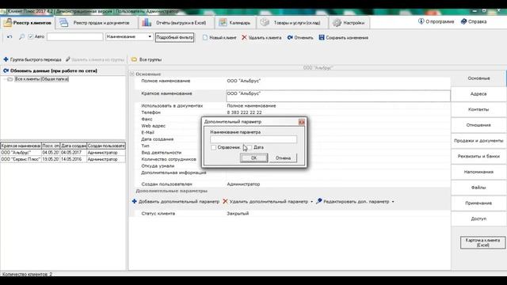Click the Полное наименование value ООО "Альбрус"
The height and width of the screenshot is (285, 507).
243,81
